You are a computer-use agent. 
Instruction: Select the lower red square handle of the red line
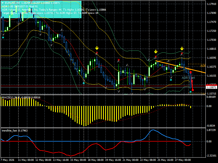pyautogui.click(x=193, y=90)
